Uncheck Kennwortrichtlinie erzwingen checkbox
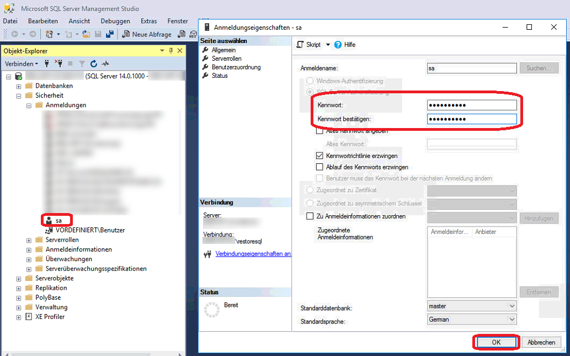The width and height of the screenshot is (570, 356). pyautogui.click(x=319, y=156)
